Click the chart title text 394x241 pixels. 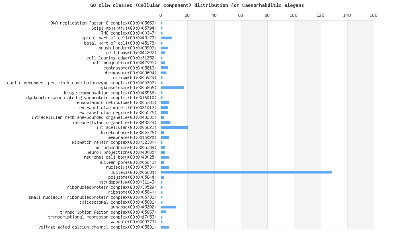point(197,5)
